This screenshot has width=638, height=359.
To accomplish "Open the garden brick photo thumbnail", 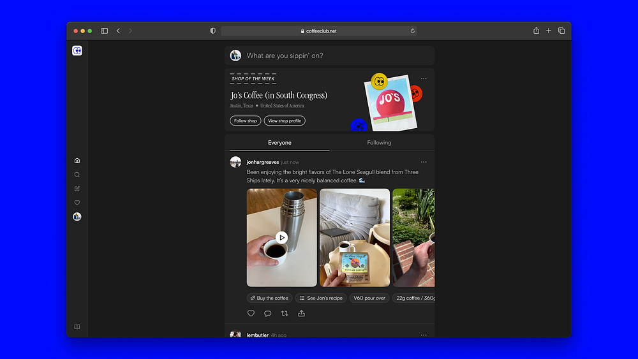I will (413, 238).
